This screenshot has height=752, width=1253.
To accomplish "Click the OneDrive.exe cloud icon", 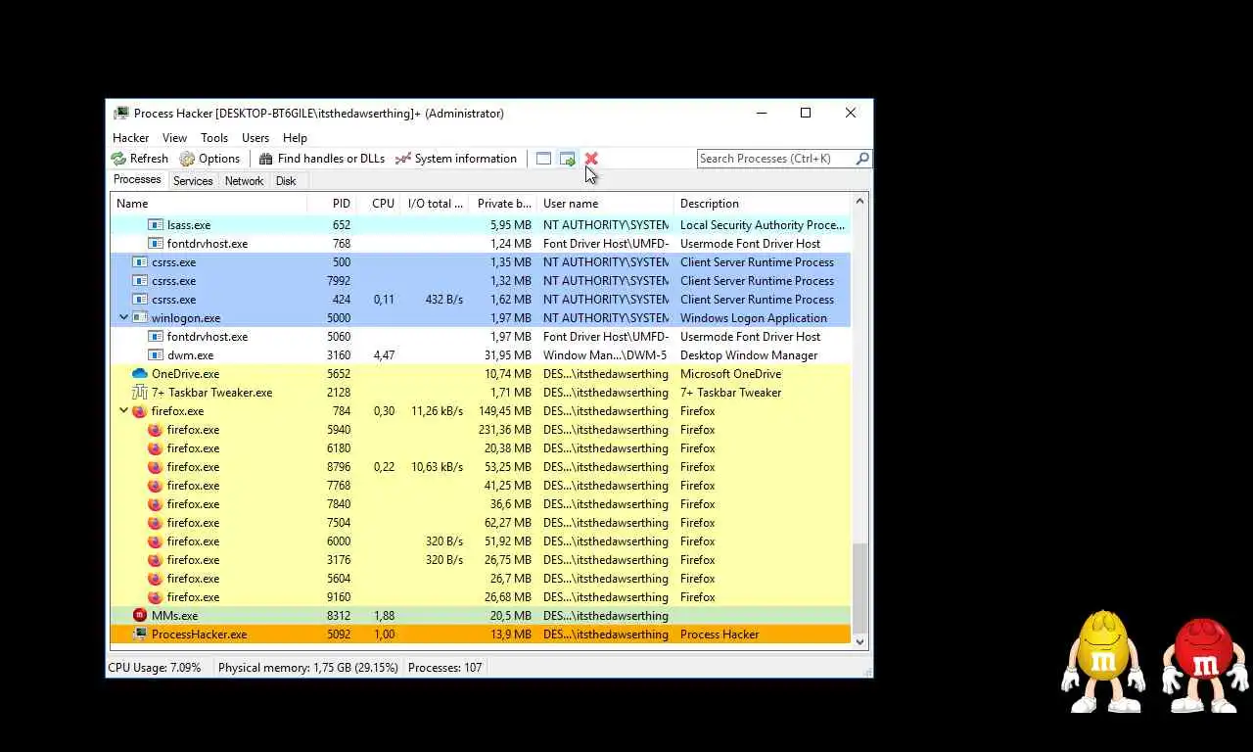I will [x=139, y=374].
